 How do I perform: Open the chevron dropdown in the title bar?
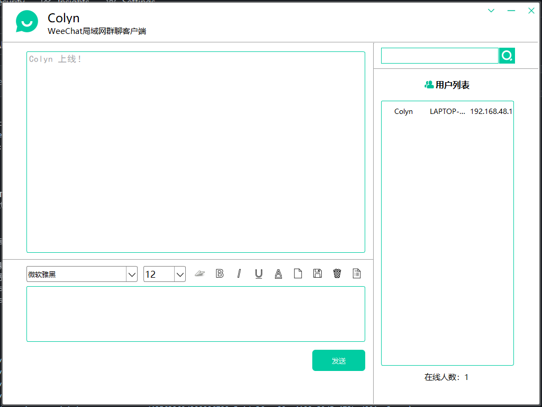pos(491,10)
